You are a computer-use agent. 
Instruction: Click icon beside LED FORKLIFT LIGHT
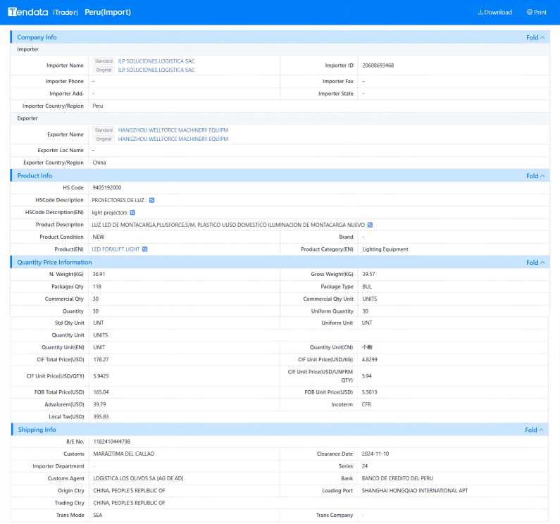click(144, 249)
